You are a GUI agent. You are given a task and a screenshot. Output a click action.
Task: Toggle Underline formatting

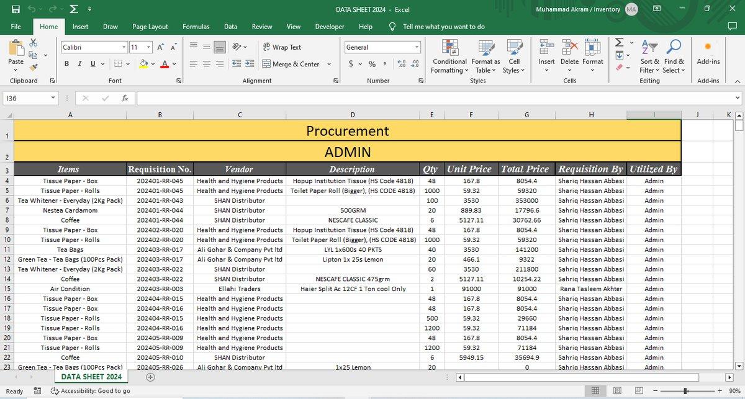click(93, 64)
